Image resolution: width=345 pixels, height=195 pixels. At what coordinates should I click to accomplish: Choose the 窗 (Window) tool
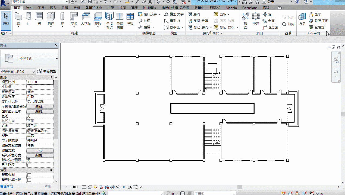(39, 19)
